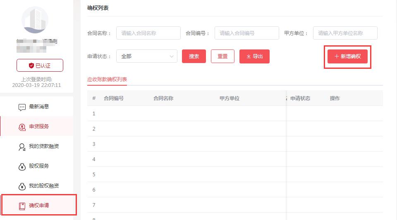
Task: Click the 我的股权融资 money bag icon
Action: [22, 186]
